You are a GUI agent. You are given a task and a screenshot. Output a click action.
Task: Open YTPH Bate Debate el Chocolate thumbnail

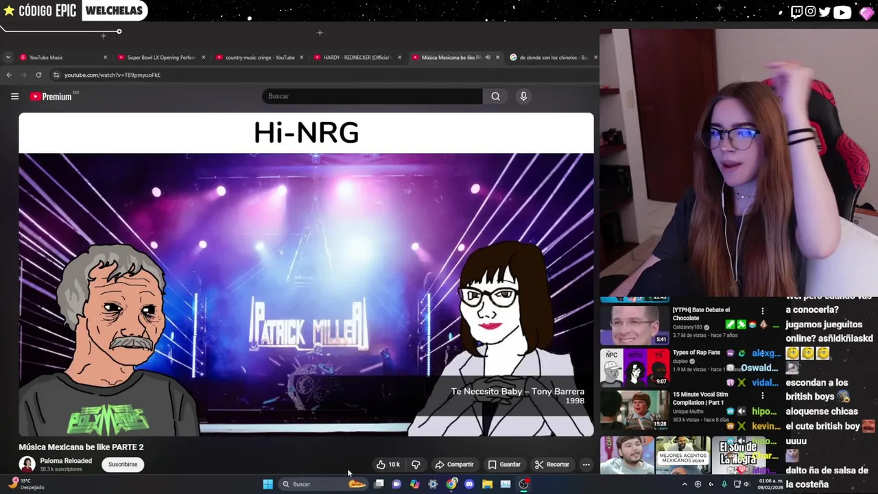(634, 325)
